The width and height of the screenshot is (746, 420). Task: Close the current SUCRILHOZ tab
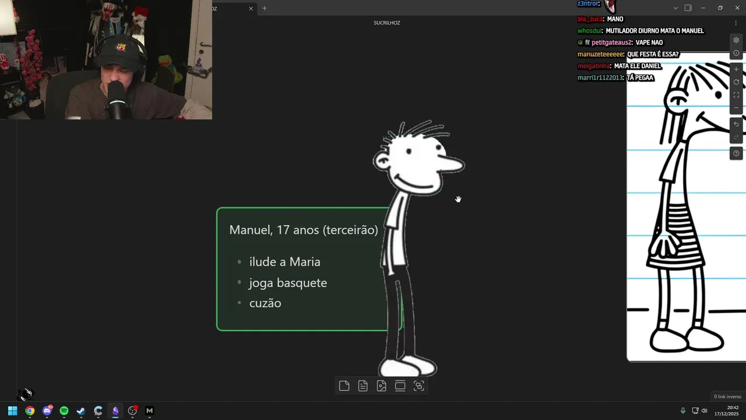coord(251,8)
